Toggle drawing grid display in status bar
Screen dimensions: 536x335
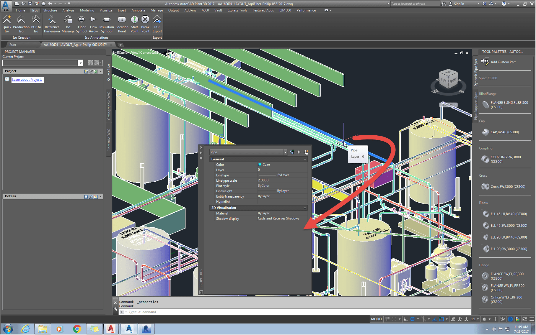387,319
